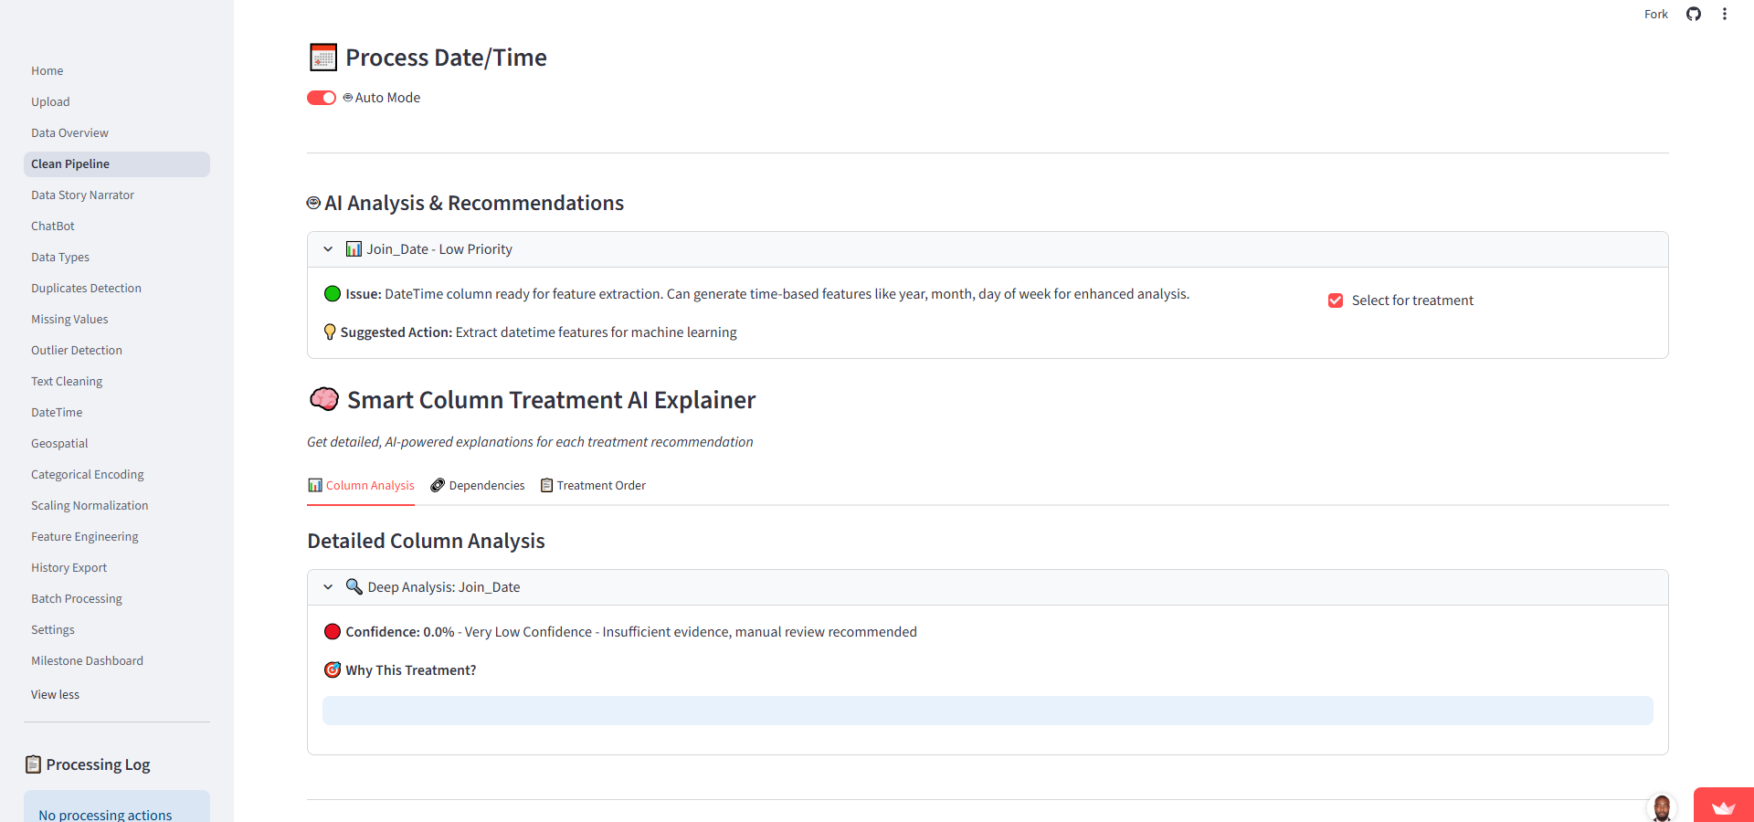Switch to the Dependencies tab

click(478, 485)
